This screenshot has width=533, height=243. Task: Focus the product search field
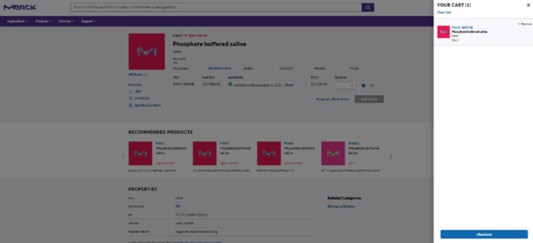point(216,7)
